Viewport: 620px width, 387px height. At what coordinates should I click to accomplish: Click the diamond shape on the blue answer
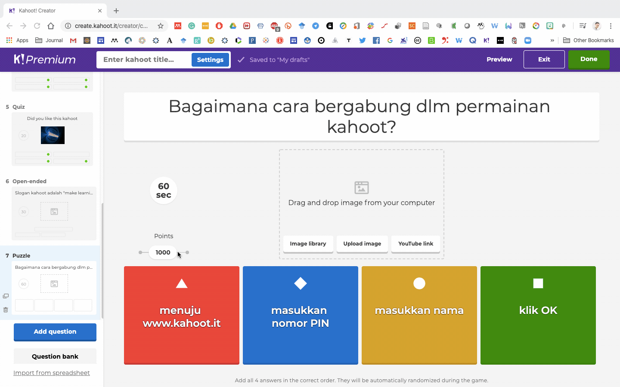tap(301, 283)
